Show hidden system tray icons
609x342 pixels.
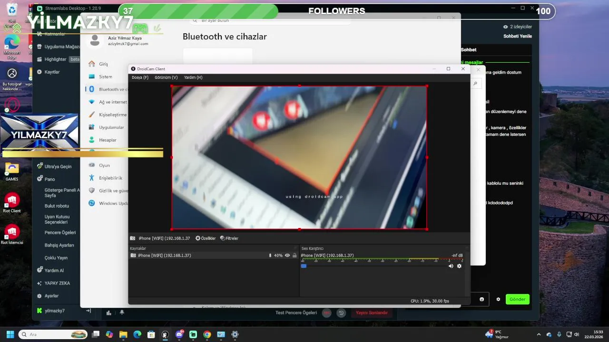click(x=539, y=334)
